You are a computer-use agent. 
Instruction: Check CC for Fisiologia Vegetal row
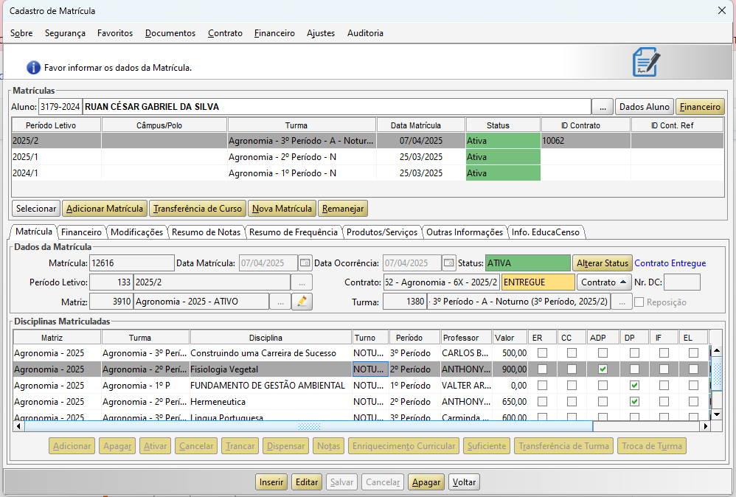tap(572, 369)
